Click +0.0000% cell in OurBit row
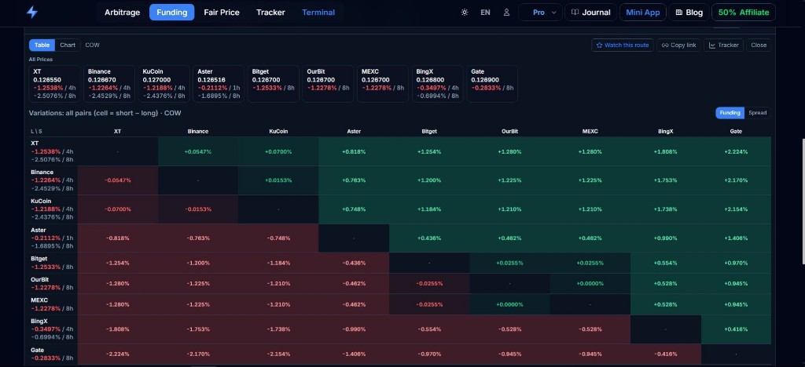 click(x=590, y=284)
